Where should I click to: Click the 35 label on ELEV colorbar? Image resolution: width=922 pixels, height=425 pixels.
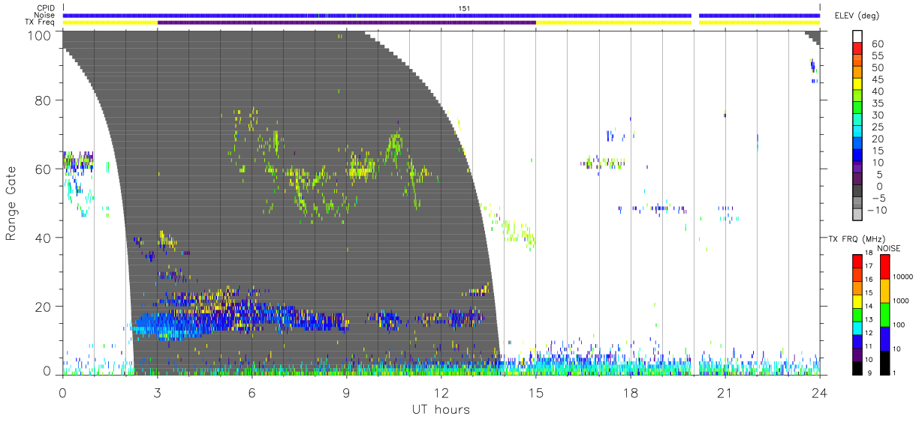coord(878,103)
